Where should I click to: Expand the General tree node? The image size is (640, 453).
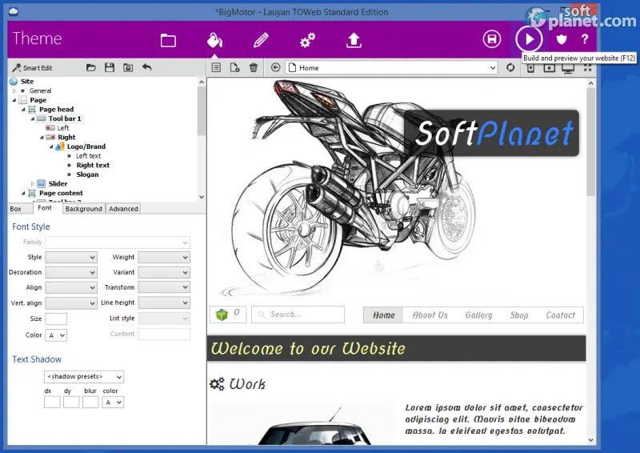coord(14,90)
